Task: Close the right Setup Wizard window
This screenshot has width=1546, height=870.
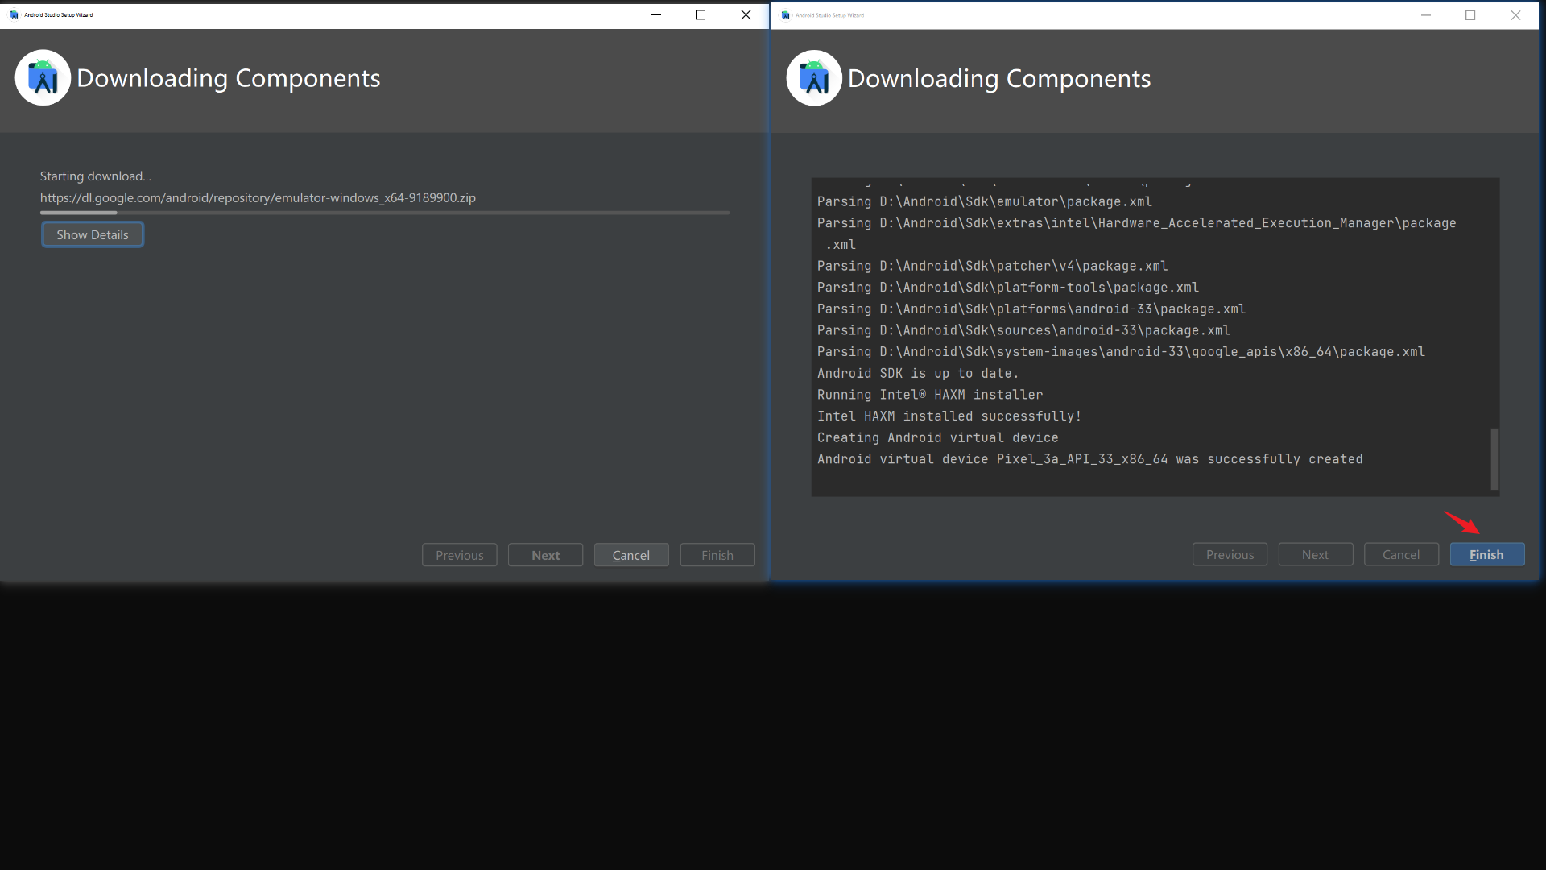Action: pyautogui.click(x=1515, y=14)
